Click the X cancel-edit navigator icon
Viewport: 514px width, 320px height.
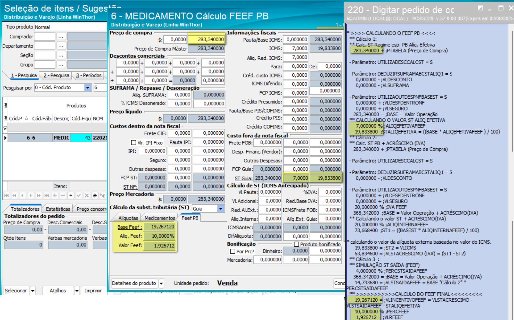tap(87, 196)
